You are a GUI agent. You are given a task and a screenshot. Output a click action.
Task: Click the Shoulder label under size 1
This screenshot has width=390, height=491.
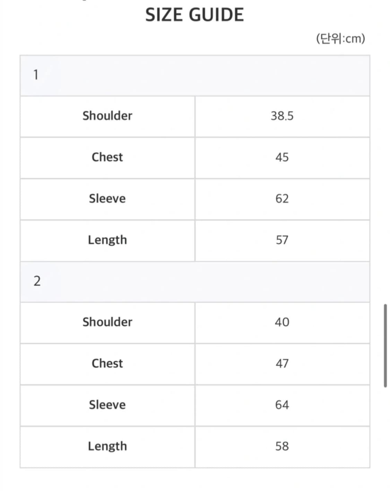(x=107, y=116)
